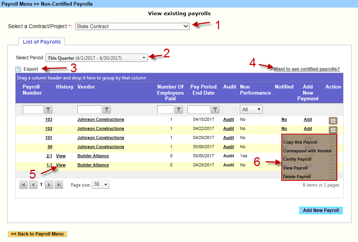
Task: Click the Add New Payroll button
Action: (321, 210)
